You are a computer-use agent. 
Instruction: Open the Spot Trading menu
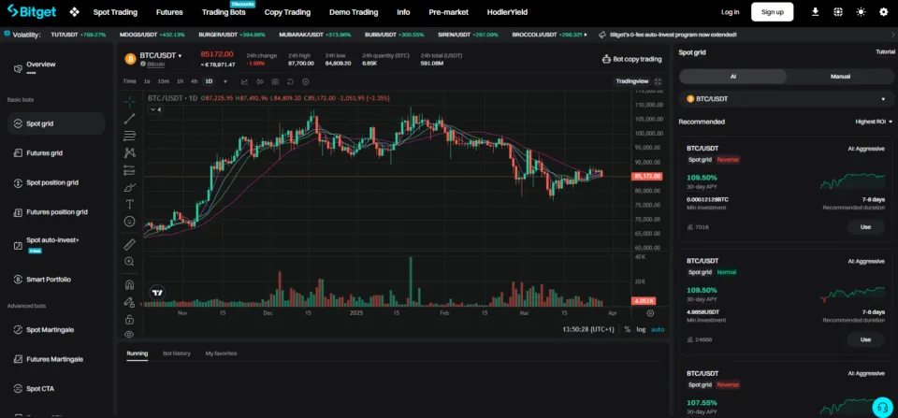pos(115,12)
